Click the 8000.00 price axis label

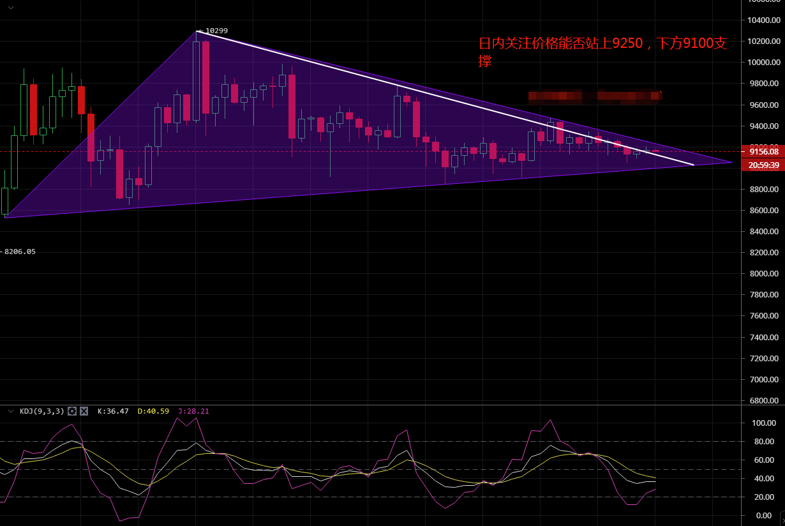coord(765,273)
